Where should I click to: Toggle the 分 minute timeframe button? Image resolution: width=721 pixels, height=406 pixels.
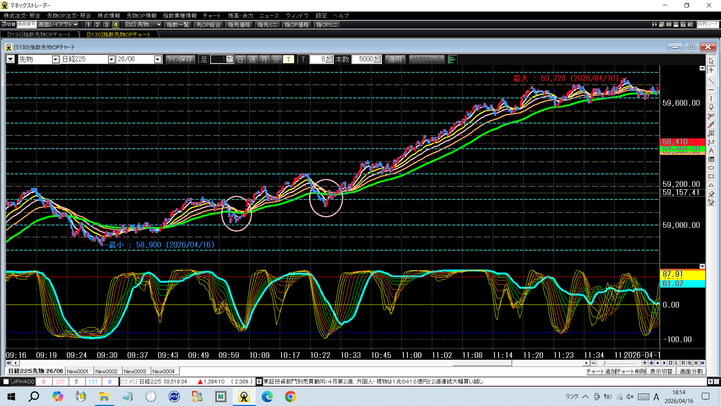pyautogui.click(x=276, y=59)
